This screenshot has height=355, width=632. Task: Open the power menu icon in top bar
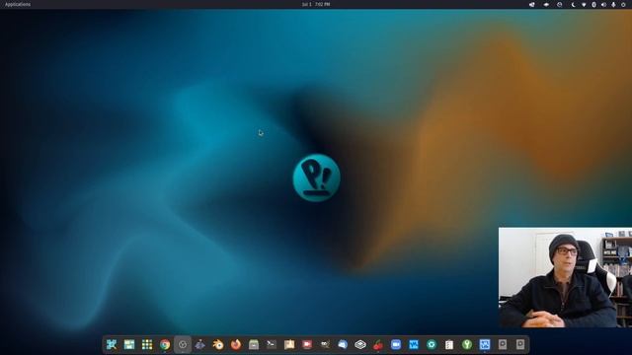[623, 4]
